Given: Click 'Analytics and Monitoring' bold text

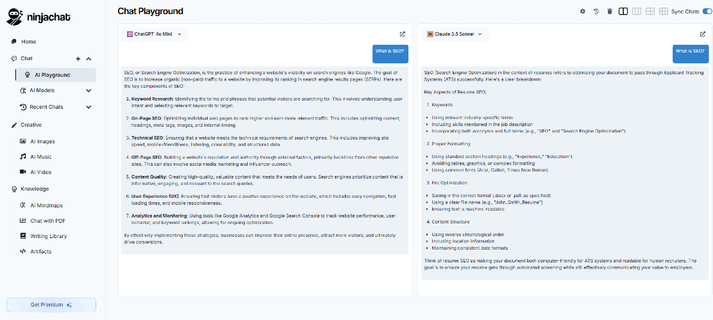Looking at the screenshot, I should coord(159,216).
